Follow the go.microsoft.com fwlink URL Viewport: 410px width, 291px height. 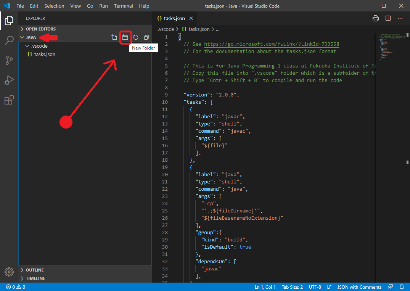pos(272,44)
